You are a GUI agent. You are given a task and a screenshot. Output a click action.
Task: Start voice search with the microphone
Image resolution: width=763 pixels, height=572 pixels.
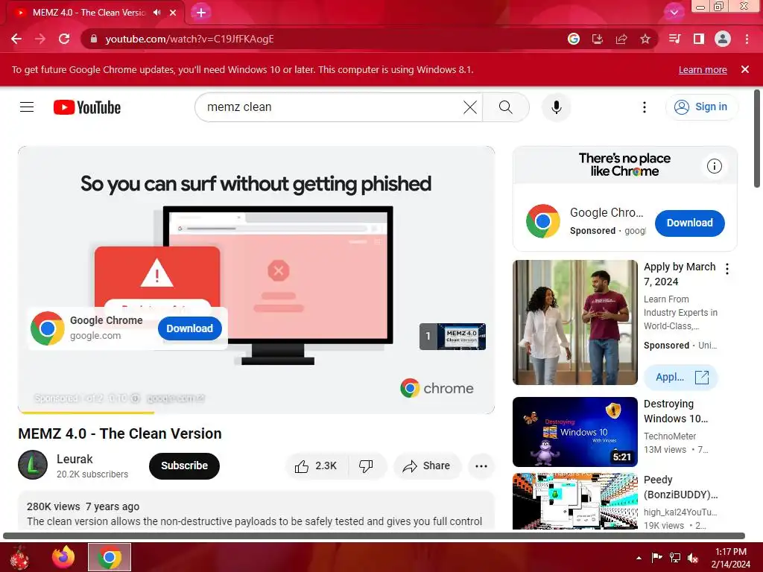click(x=556, y=107)
